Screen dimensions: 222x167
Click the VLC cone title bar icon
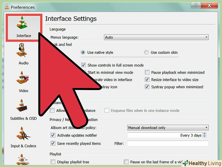click(x=6, y=7)
